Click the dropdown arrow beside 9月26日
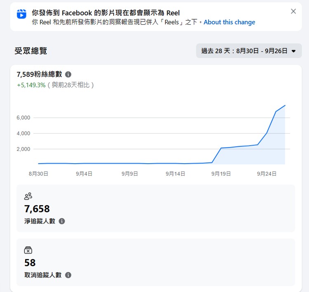Screen dimensions: 309x292 coord(293,51)
